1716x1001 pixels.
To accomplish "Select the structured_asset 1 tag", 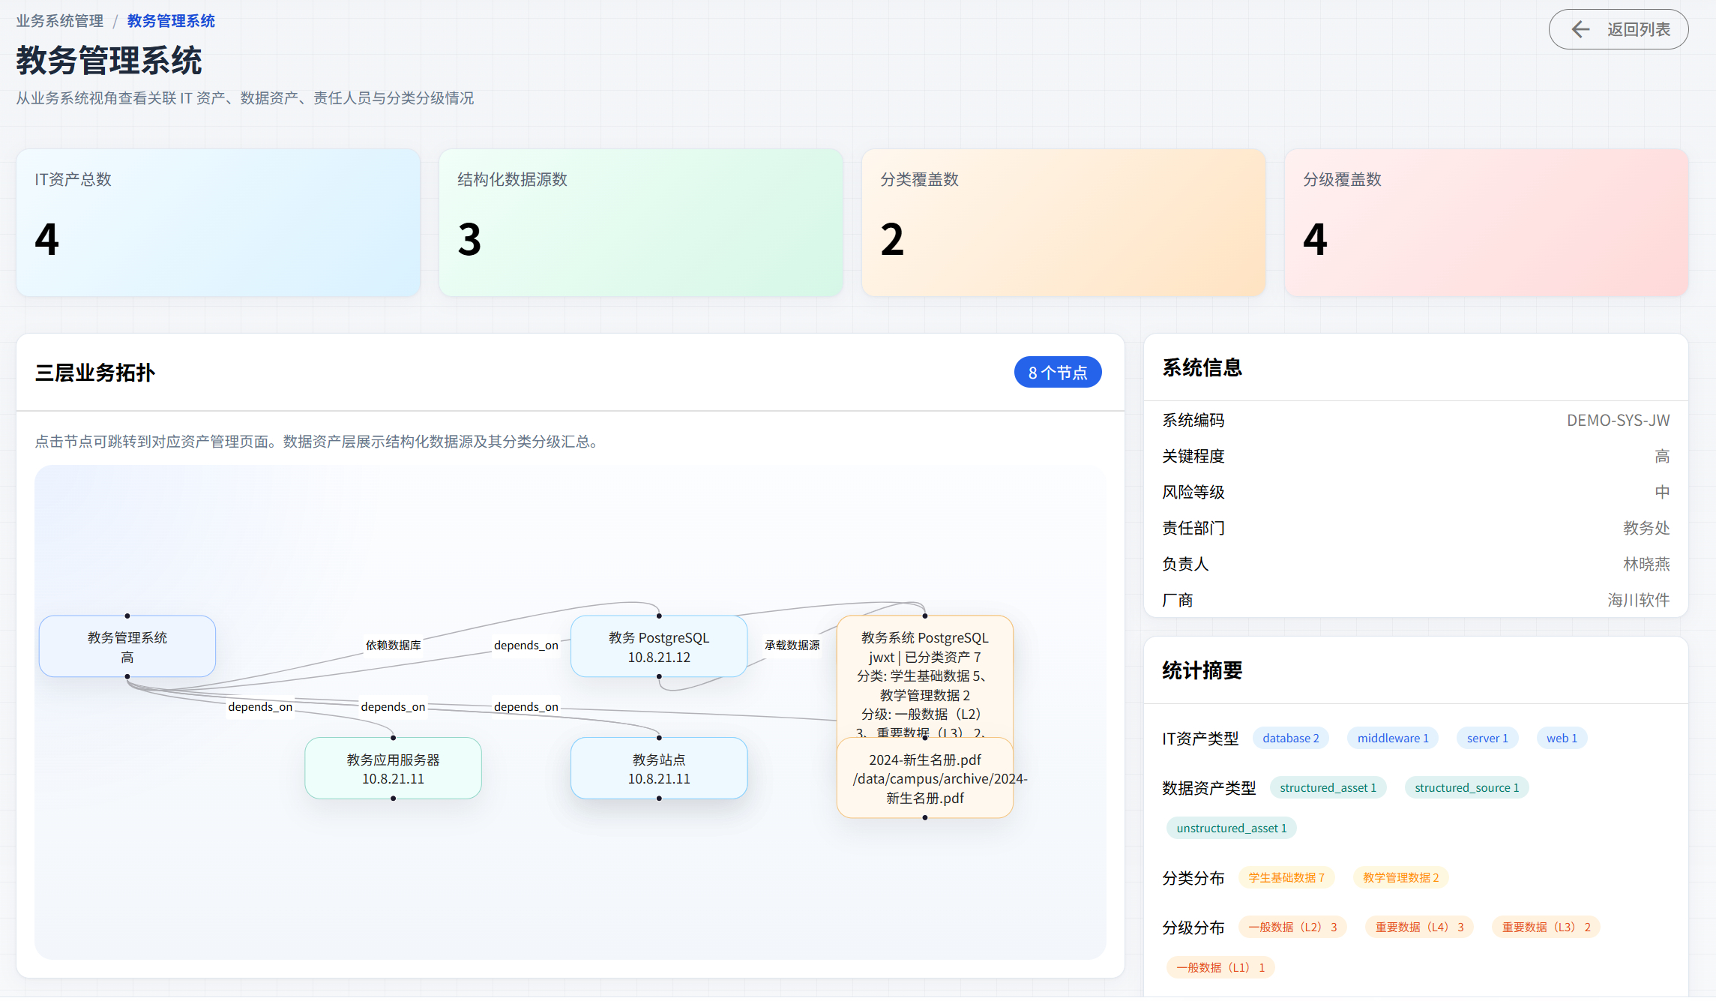I will pos(1328,788).
